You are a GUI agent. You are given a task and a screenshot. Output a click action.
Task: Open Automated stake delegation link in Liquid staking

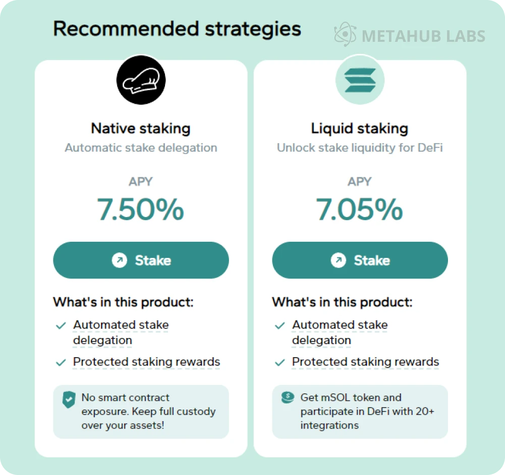(340, 332)
